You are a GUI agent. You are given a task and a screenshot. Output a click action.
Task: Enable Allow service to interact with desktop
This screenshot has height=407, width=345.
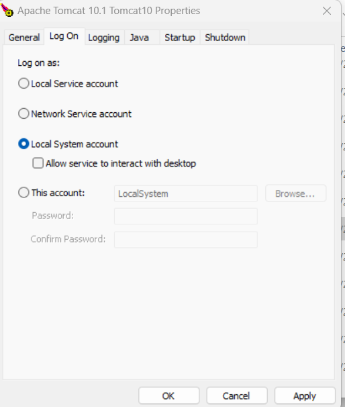[38, 163]
